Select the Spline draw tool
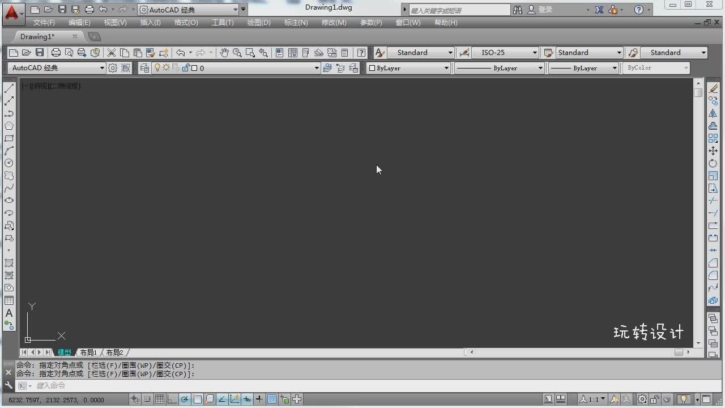The image size is (725, 408). (x=9, y=188)
